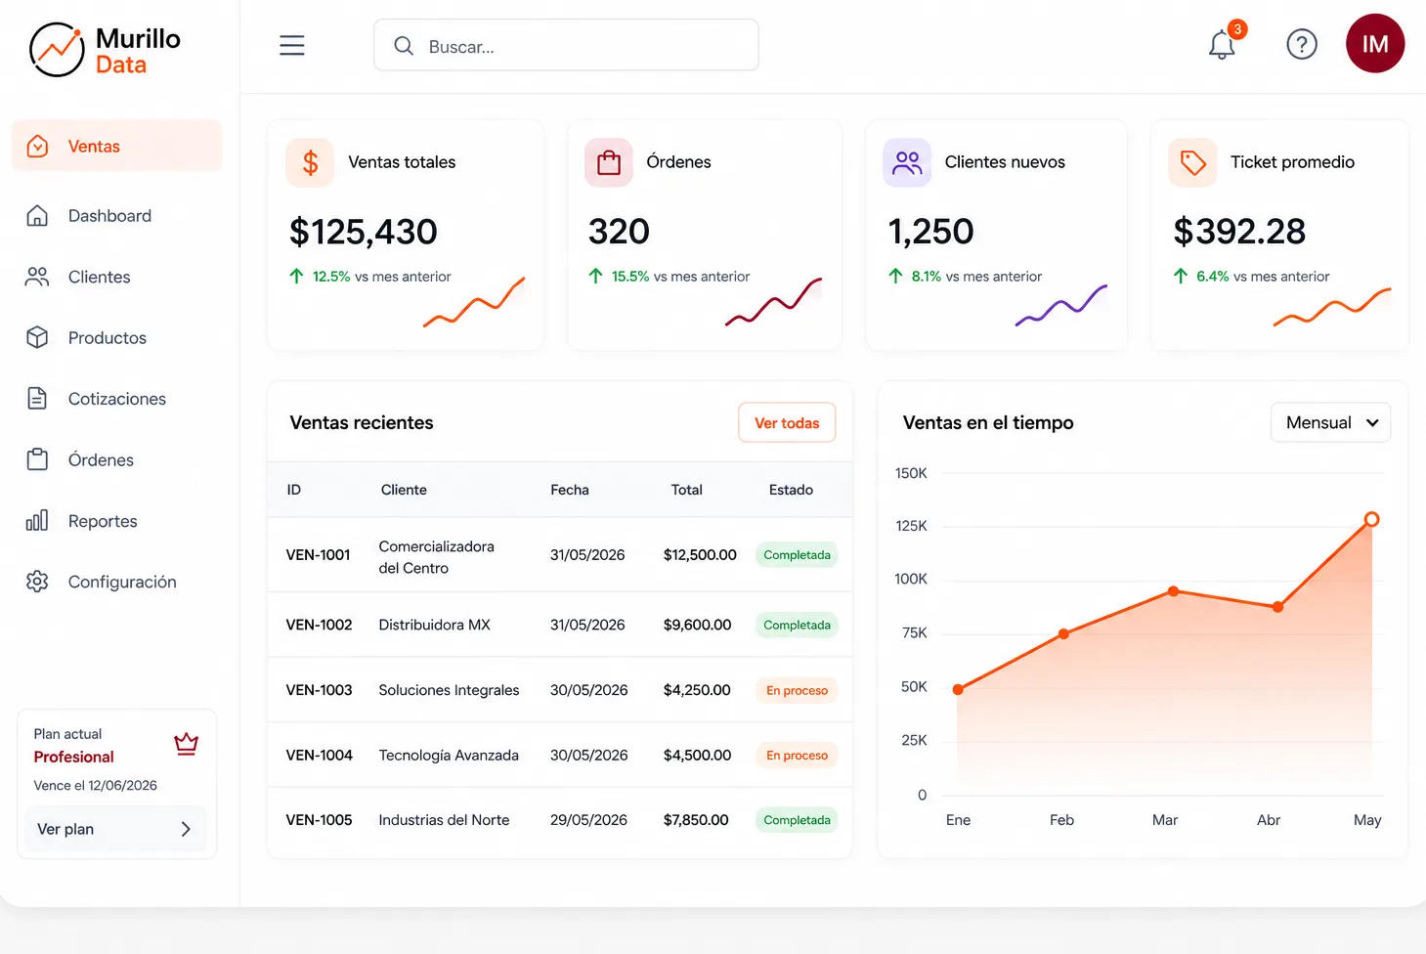Click client Industrias del Norte

(444, 820)
